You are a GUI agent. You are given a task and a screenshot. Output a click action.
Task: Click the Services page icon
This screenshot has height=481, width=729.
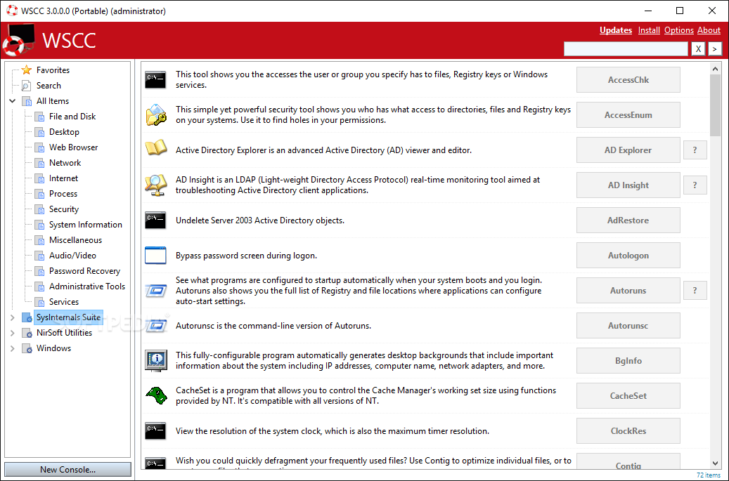39,302
